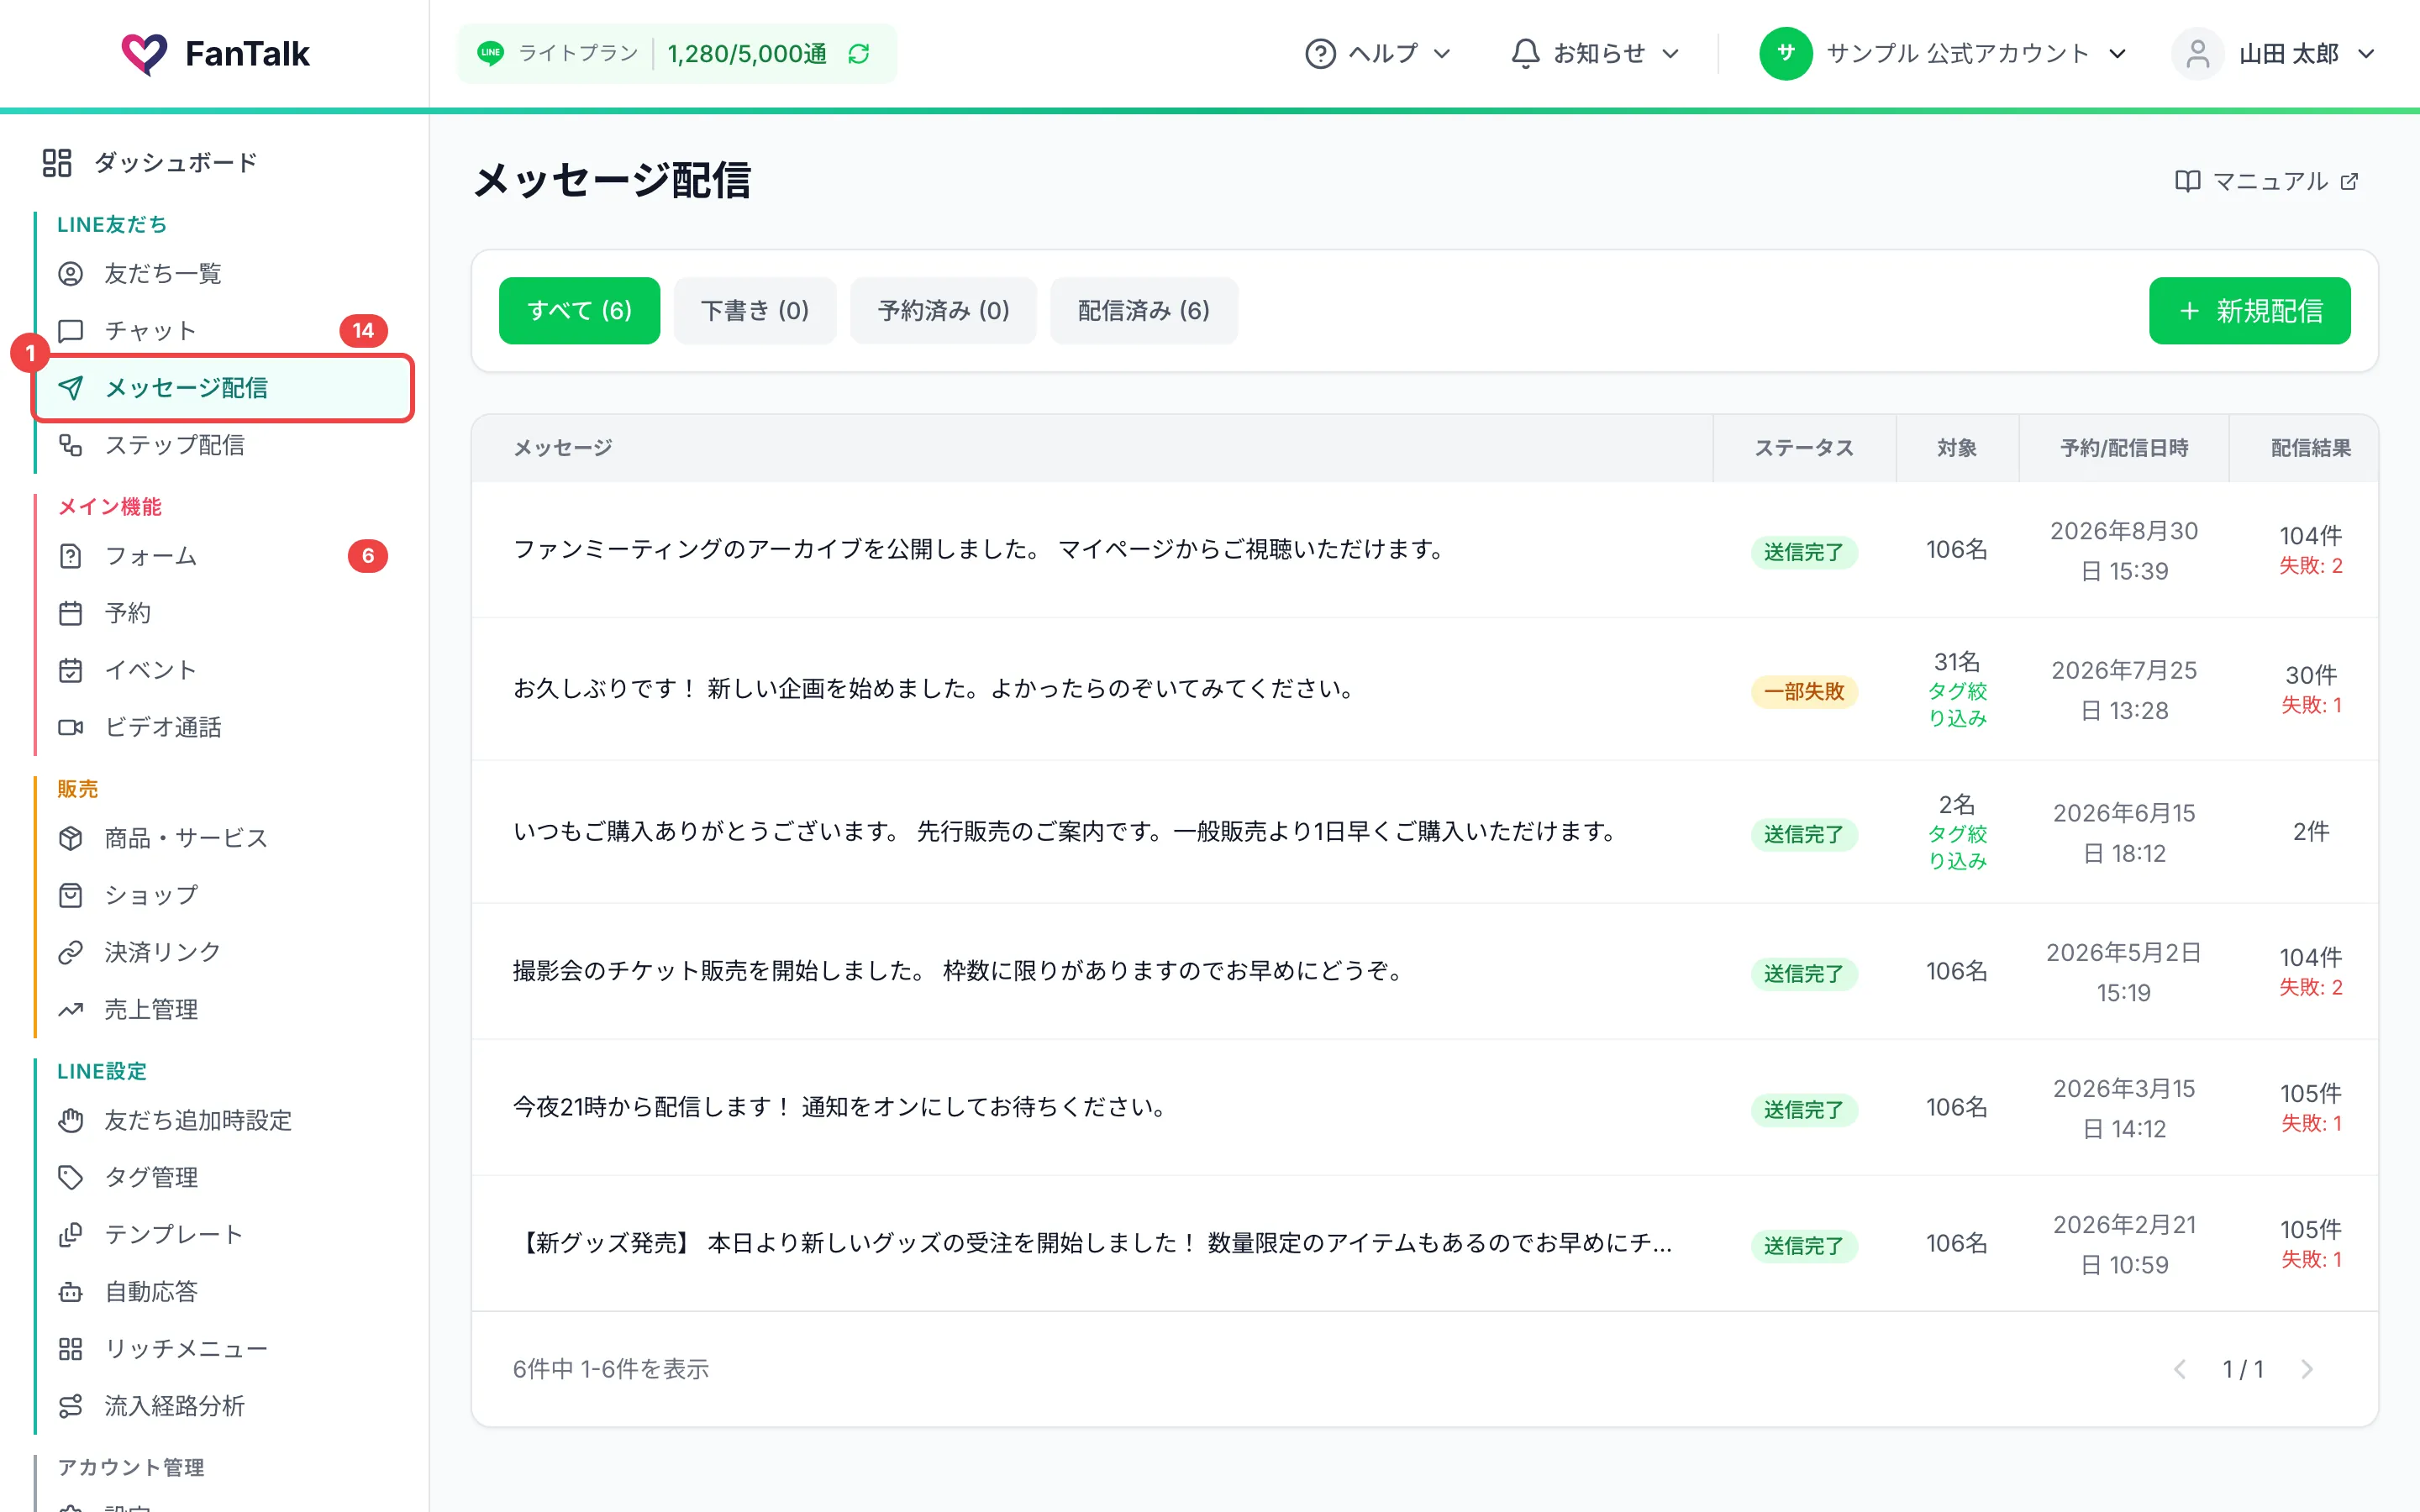The image size is (2420, 1512).
Task: Click the フォーム document icon
Action: coord(71,555)
